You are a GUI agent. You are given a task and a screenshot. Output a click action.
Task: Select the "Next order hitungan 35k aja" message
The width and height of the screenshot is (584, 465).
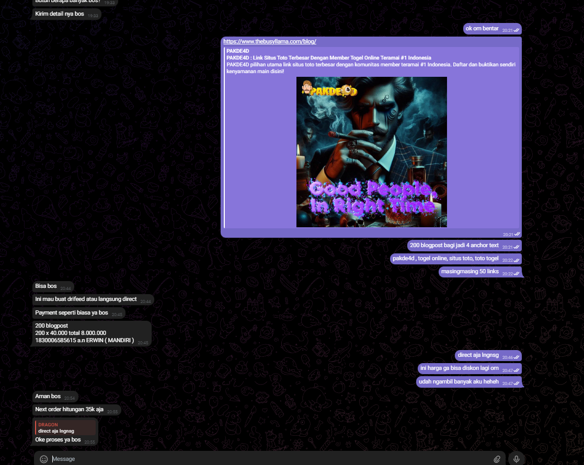click(x=69, y=410)
